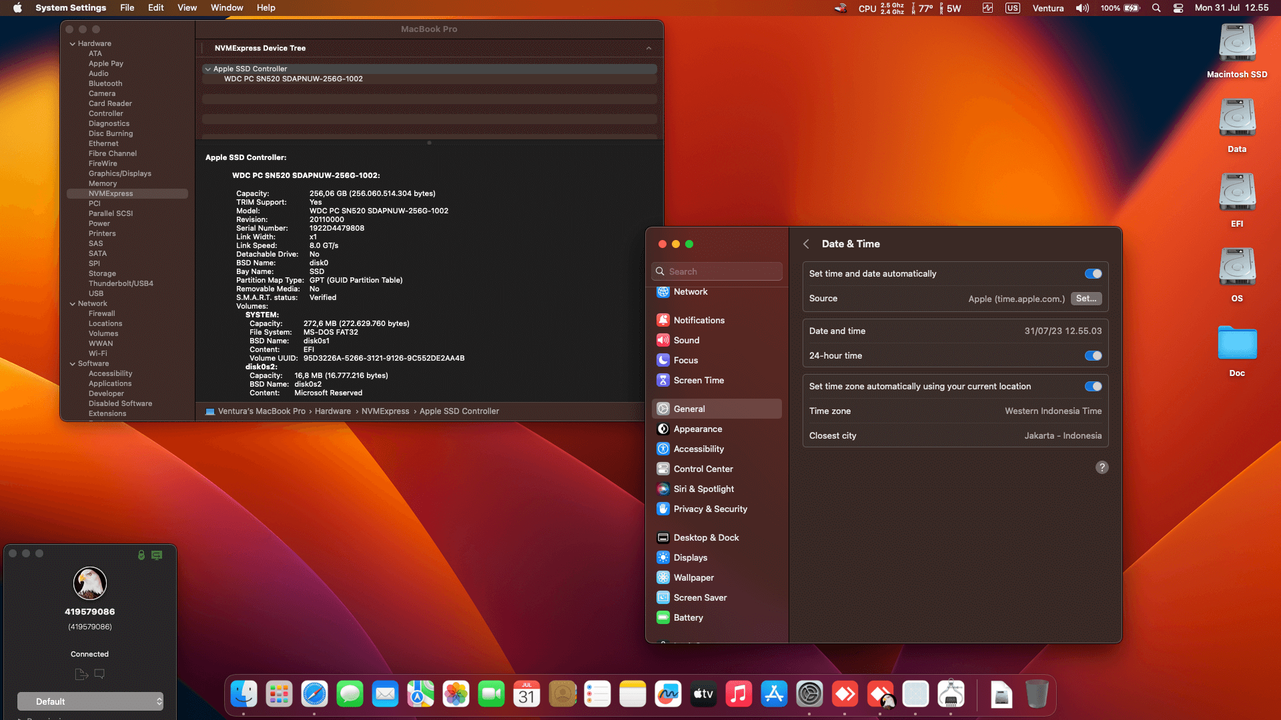Click the volume icon in the menu bar

tap(1082, 8)
